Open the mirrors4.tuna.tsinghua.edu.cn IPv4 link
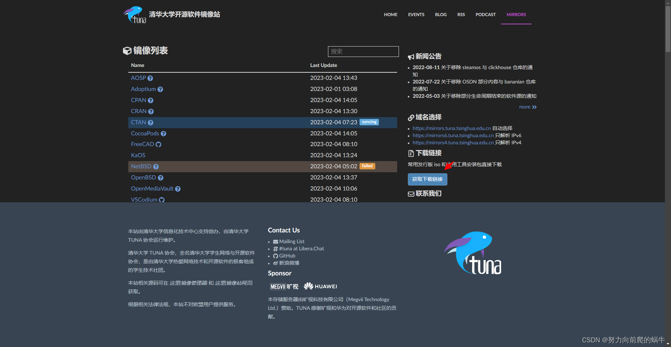 point(453,143)
